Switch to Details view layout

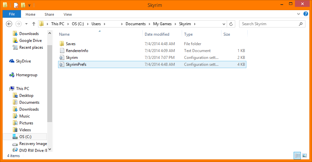coord(297,155)
